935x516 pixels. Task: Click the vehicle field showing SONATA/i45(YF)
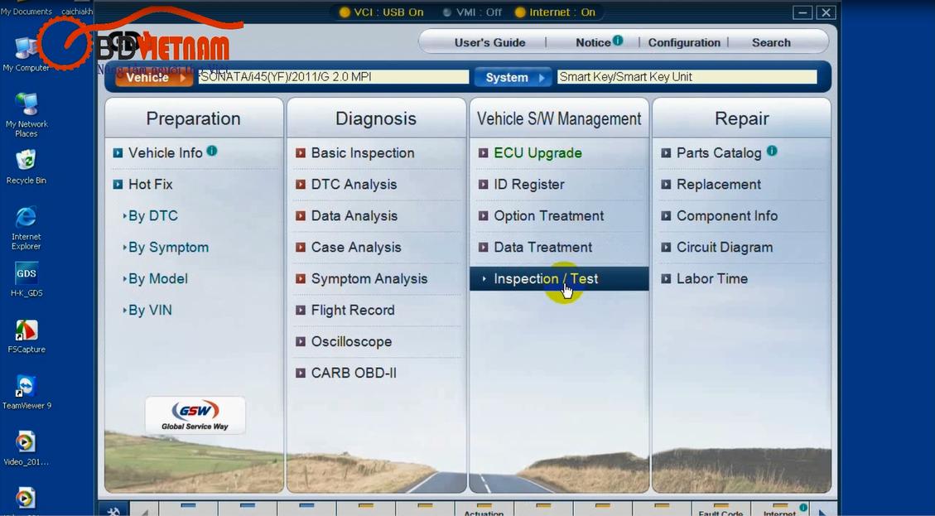[x=333, y=77]
